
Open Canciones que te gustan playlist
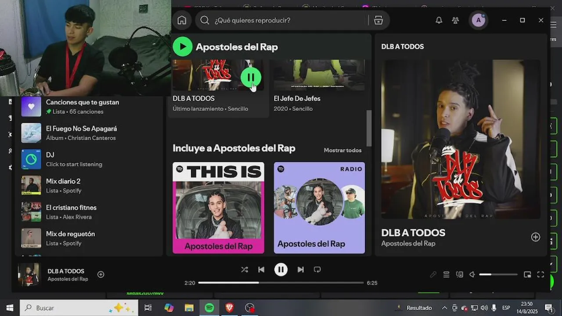pyautogui.click(x=90, y=107)
